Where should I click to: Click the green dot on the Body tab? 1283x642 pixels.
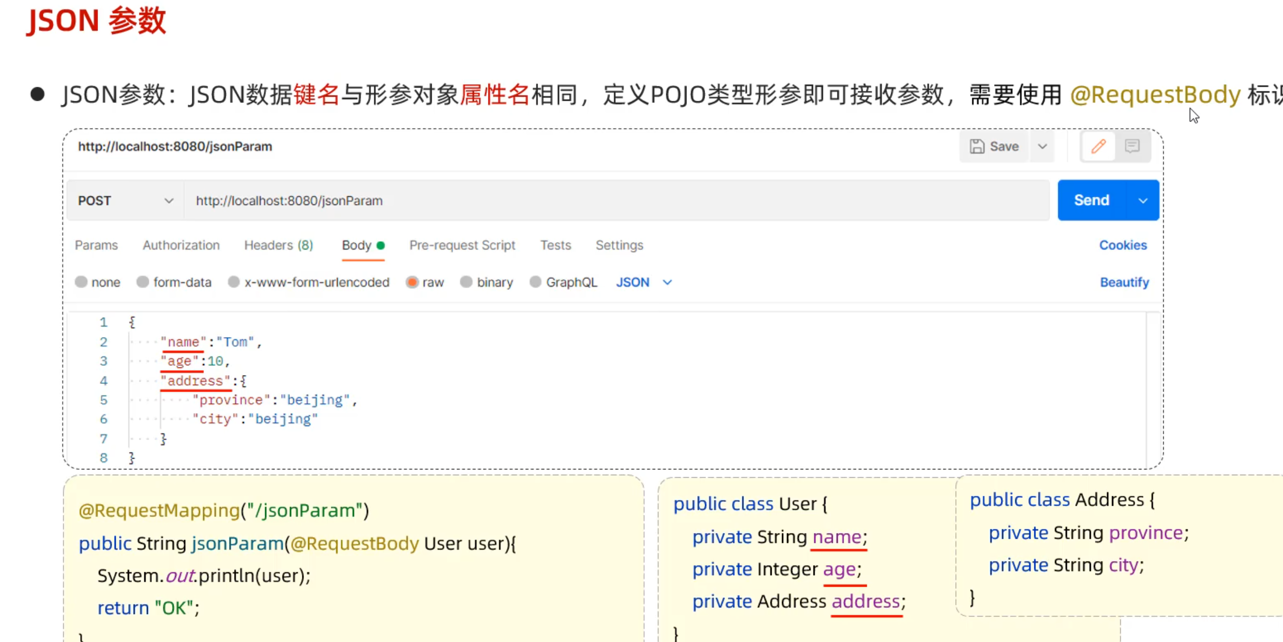(380, 245)
